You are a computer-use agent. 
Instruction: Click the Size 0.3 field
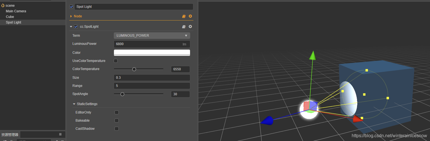pyautogui.click(x=152, y=78)
